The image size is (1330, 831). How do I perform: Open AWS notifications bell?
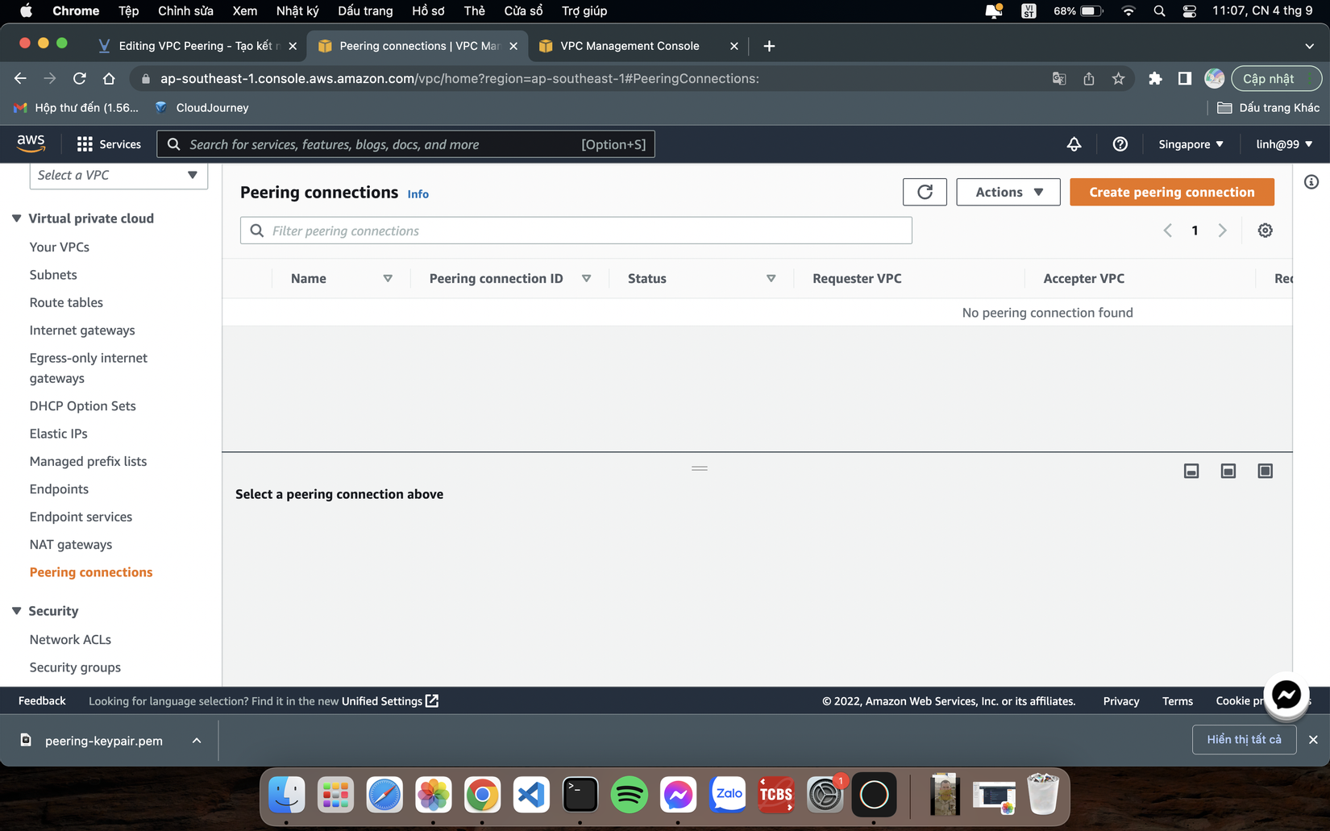[x=1074, y=144]
